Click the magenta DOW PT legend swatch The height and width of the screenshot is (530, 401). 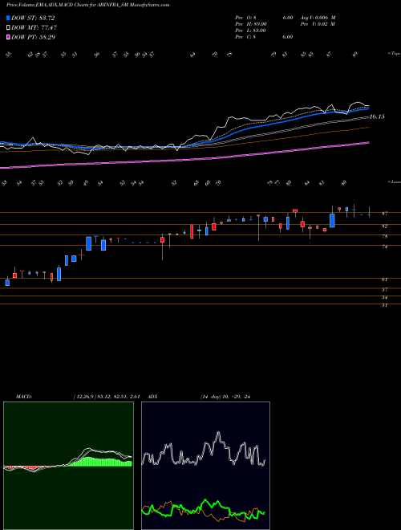pos(8,37)
